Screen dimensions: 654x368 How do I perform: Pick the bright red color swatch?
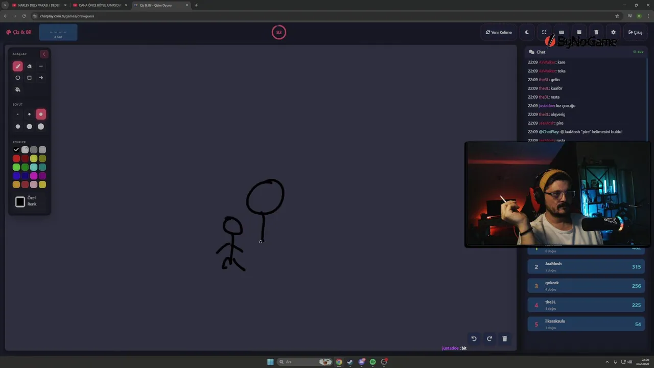[x=16, y=158]
